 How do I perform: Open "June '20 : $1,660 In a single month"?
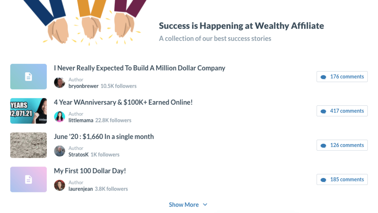[104, 137]
